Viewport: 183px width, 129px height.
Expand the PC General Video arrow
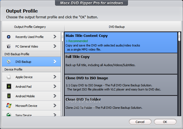pyautogui.click(x=55, y=46)
